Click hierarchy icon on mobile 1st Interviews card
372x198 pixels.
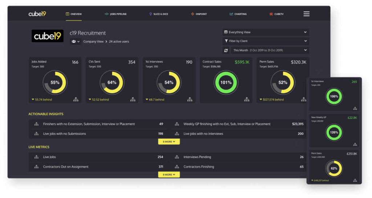355,108
